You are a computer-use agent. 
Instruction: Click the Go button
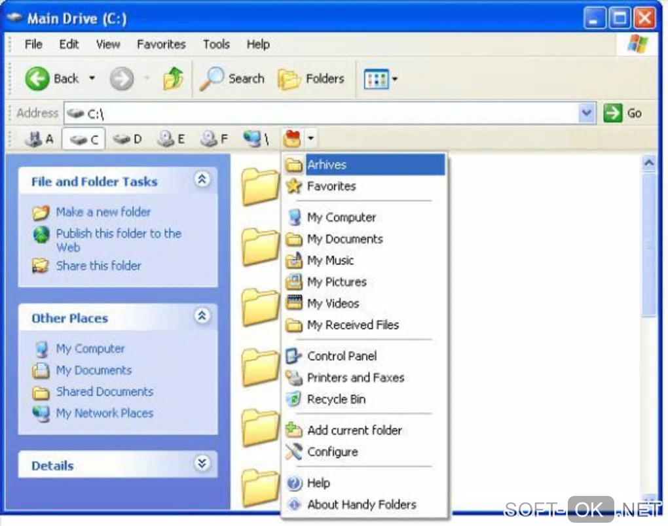point(623,113)
